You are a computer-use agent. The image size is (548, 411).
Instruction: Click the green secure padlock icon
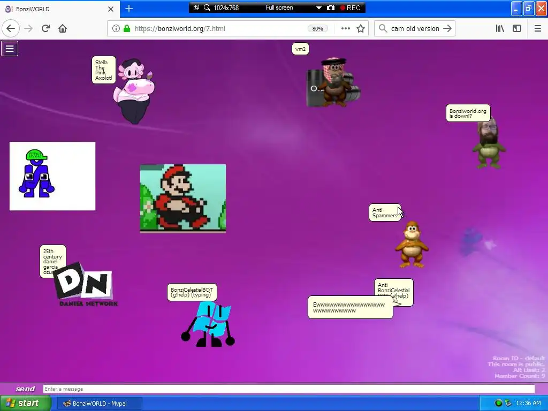click(x=127, y=28)
